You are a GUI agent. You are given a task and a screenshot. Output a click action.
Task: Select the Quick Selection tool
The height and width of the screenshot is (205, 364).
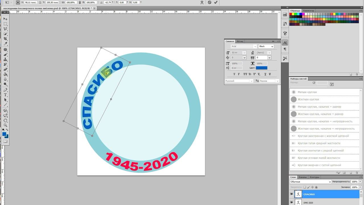5,34
